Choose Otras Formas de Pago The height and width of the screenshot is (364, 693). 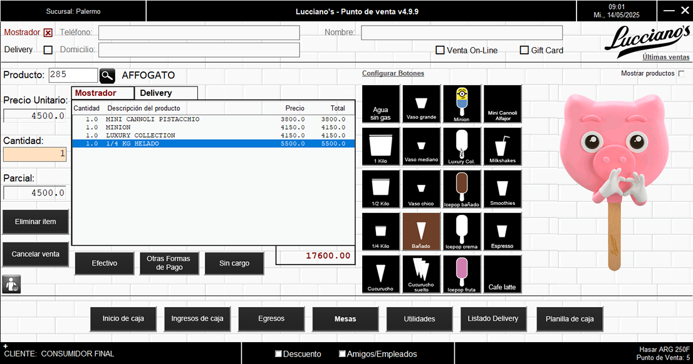[x=169, y=263]
